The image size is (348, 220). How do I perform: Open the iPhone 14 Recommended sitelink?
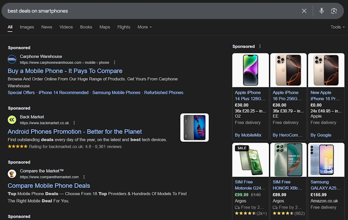64,93
